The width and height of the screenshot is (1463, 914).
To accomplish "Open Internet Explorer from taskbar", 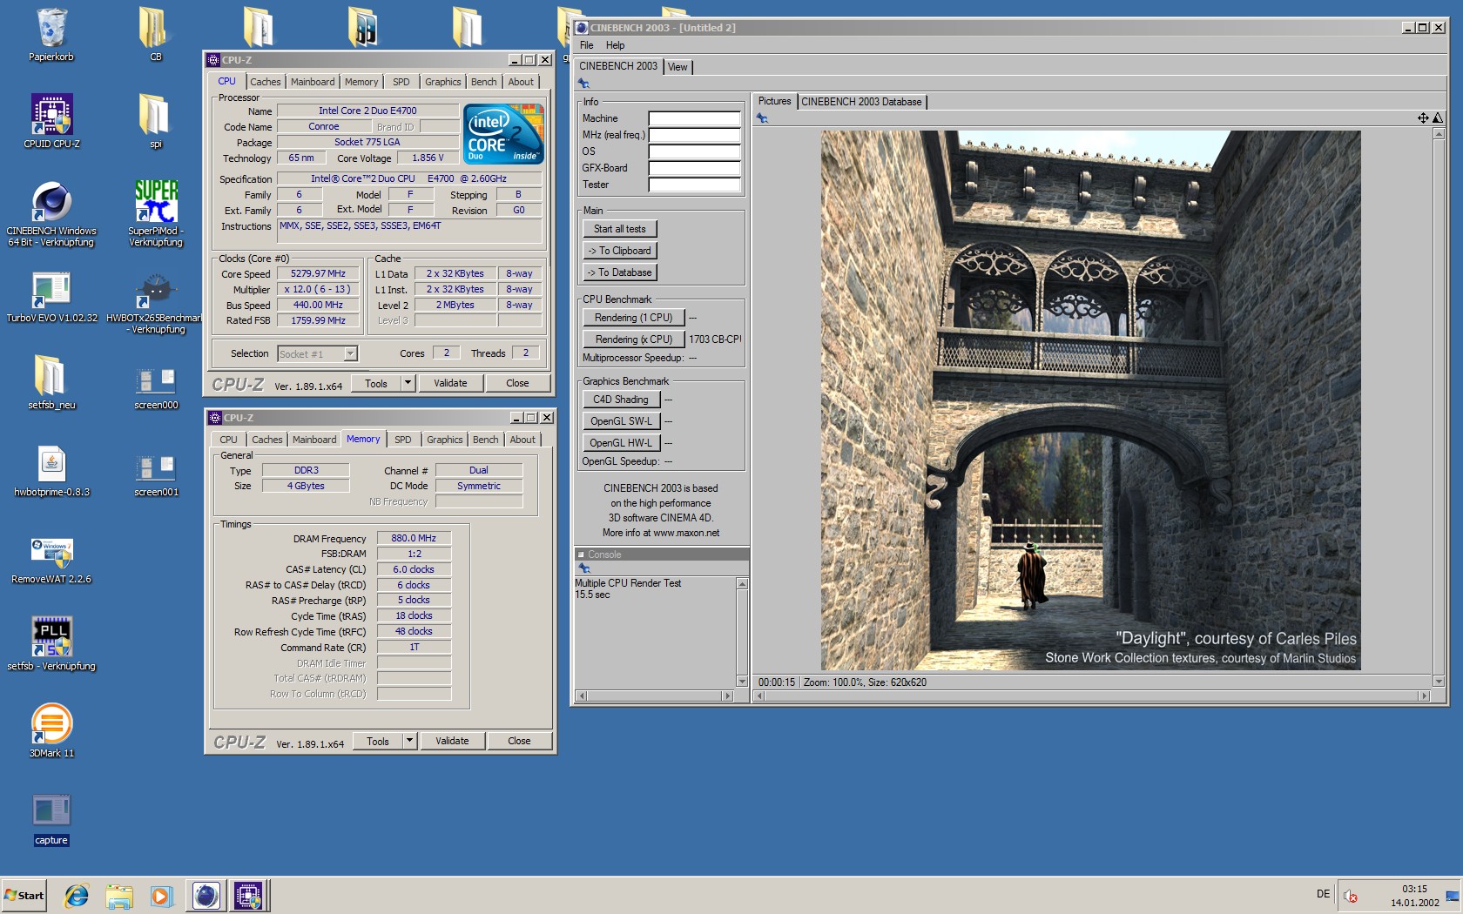I will point(77,895).
